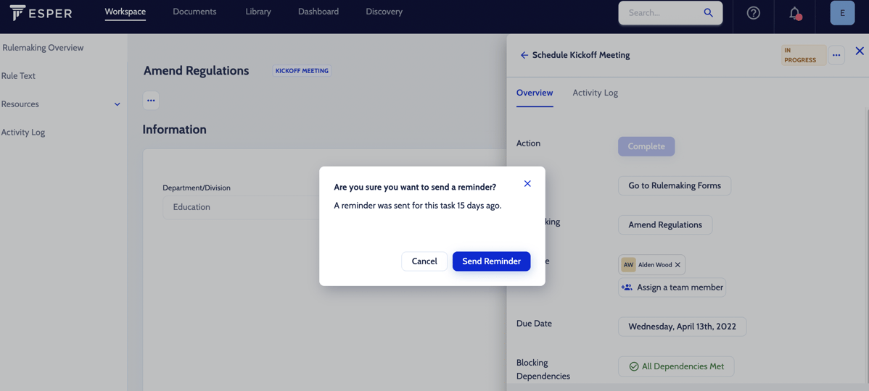Remove Alden Wood assignee with X

point(678,265)
